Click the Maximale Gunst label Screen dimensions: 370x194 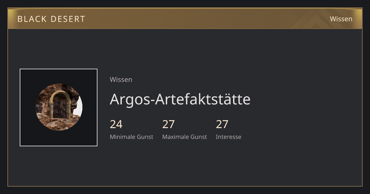coord(184,137)
